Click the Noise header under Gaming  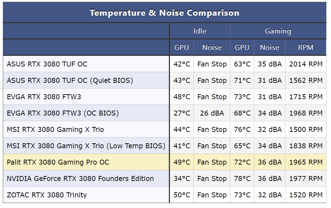269,47
